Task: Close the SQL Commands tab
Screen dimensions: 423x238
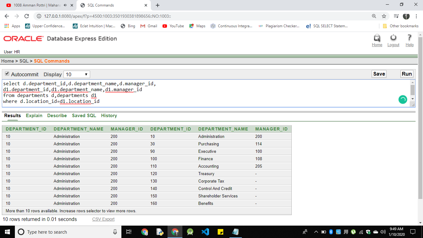Action: [x=146, y=5]
